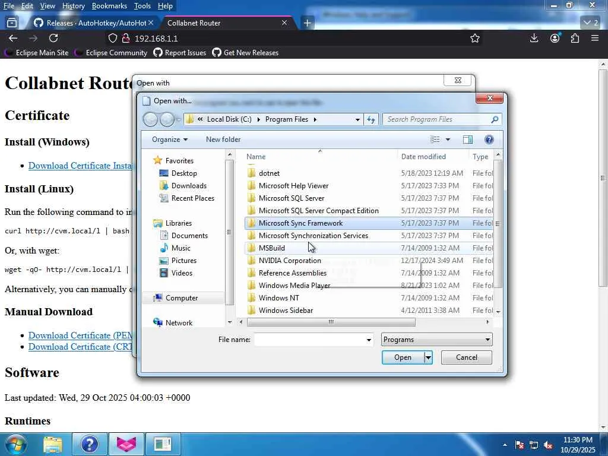Screen dimensions: 608x456
Task: Open the Eclipse Community bookmark
Action: 112,53
